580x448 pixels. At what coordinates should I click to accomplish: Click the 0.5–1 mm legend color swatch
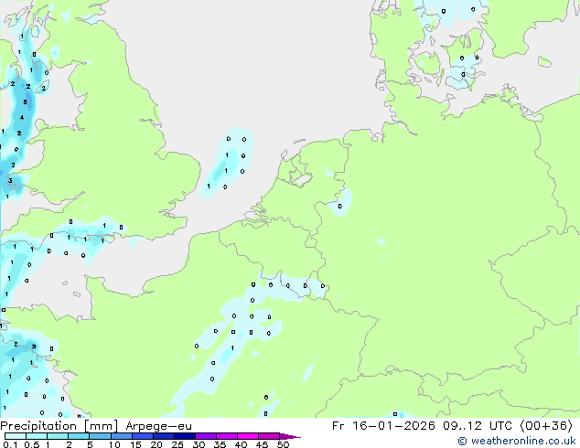point(37,436)
